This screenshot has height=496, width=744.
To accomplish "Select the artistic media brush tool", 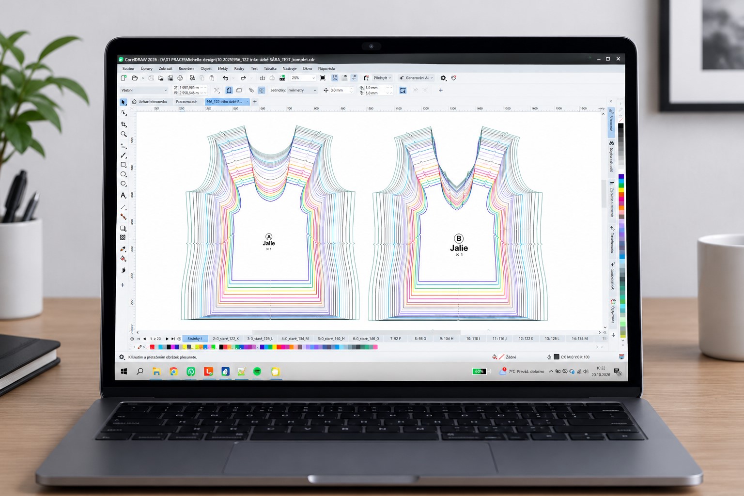I will [x=124, y=155].
